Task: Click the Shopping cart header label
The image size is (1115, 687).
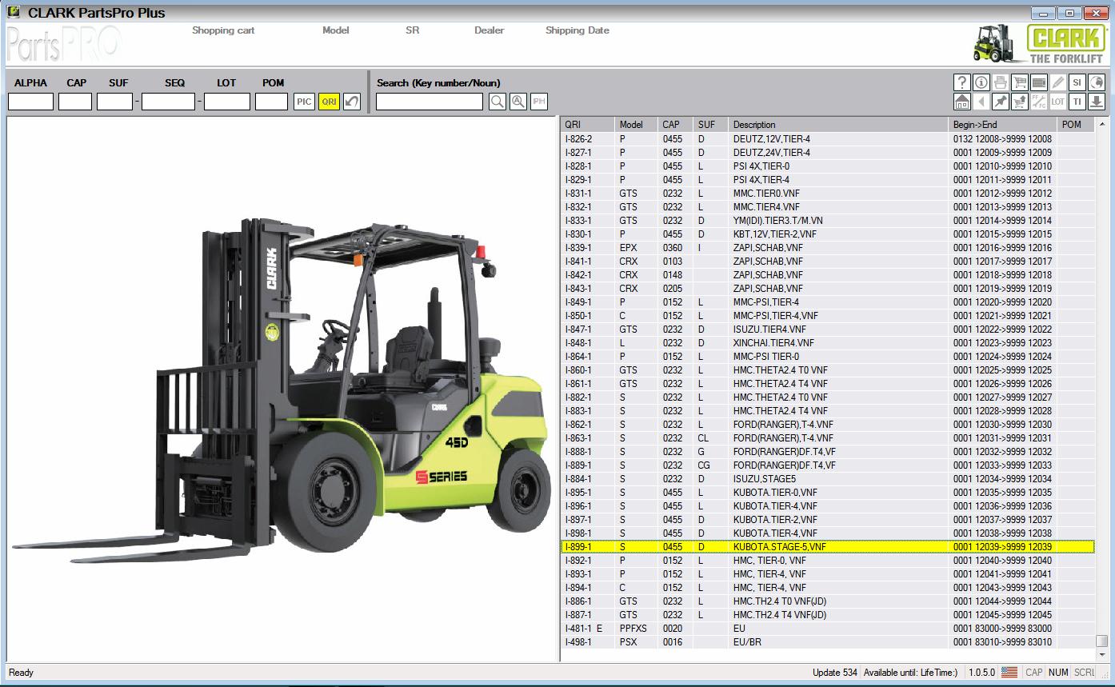Action: point(223,30)
